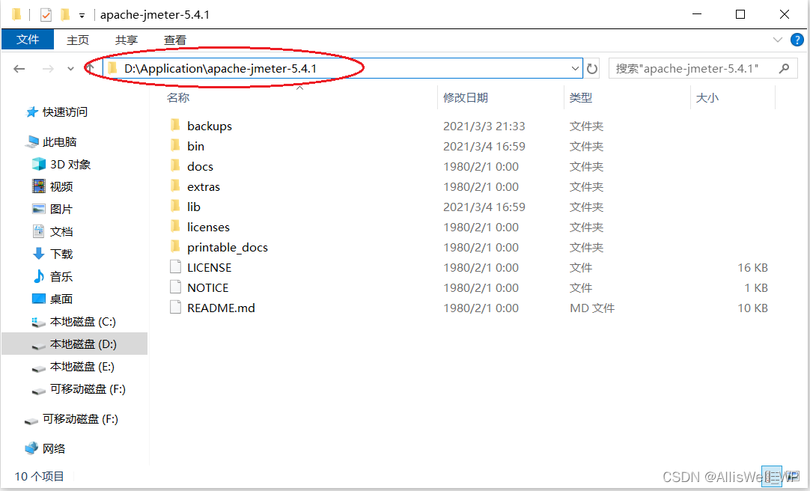Screen dimensions: 810x491
Task: Go up one folder level
Action: click(x=91, y=69)
